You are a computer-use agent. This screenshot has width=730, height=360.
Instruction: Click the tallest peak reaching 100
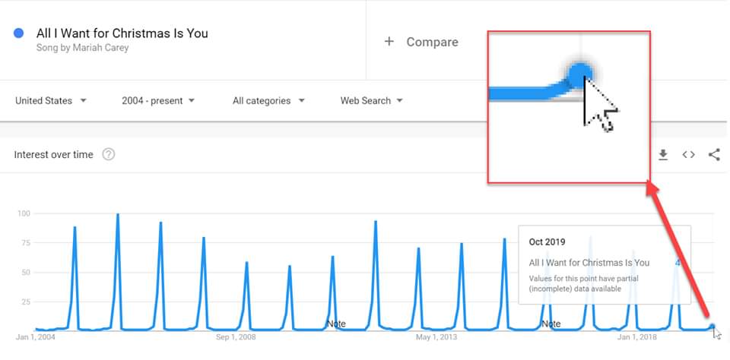[x=118, y=215]
